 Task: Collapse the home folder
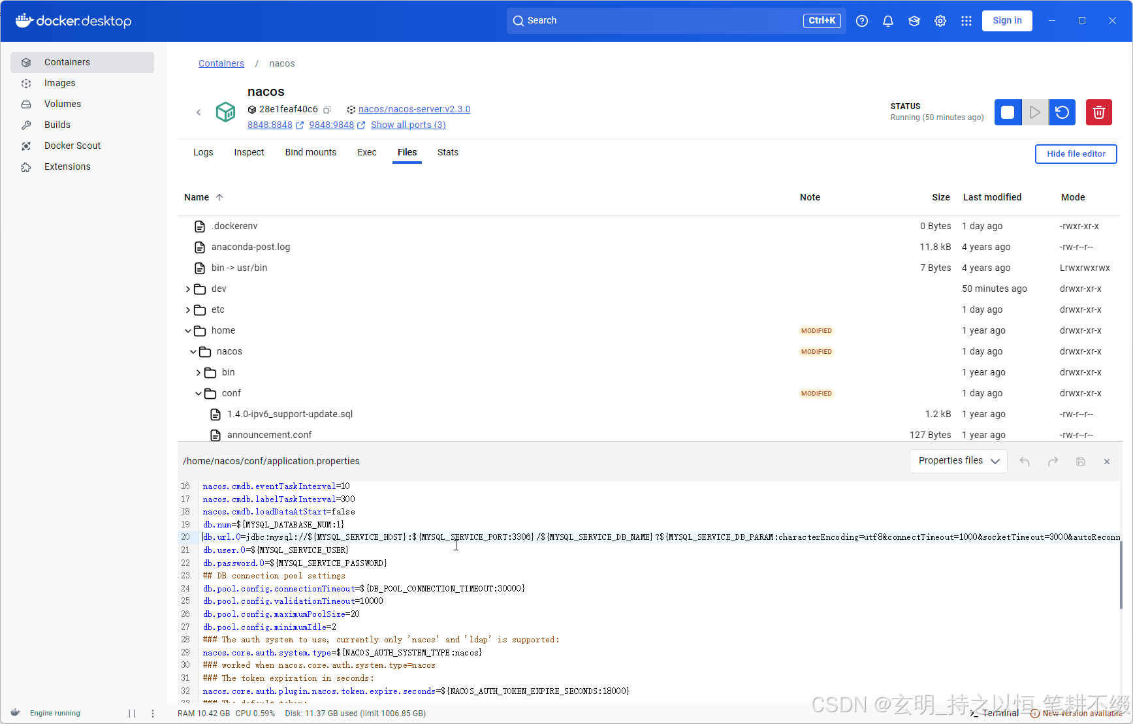click(x=188, y=330)
